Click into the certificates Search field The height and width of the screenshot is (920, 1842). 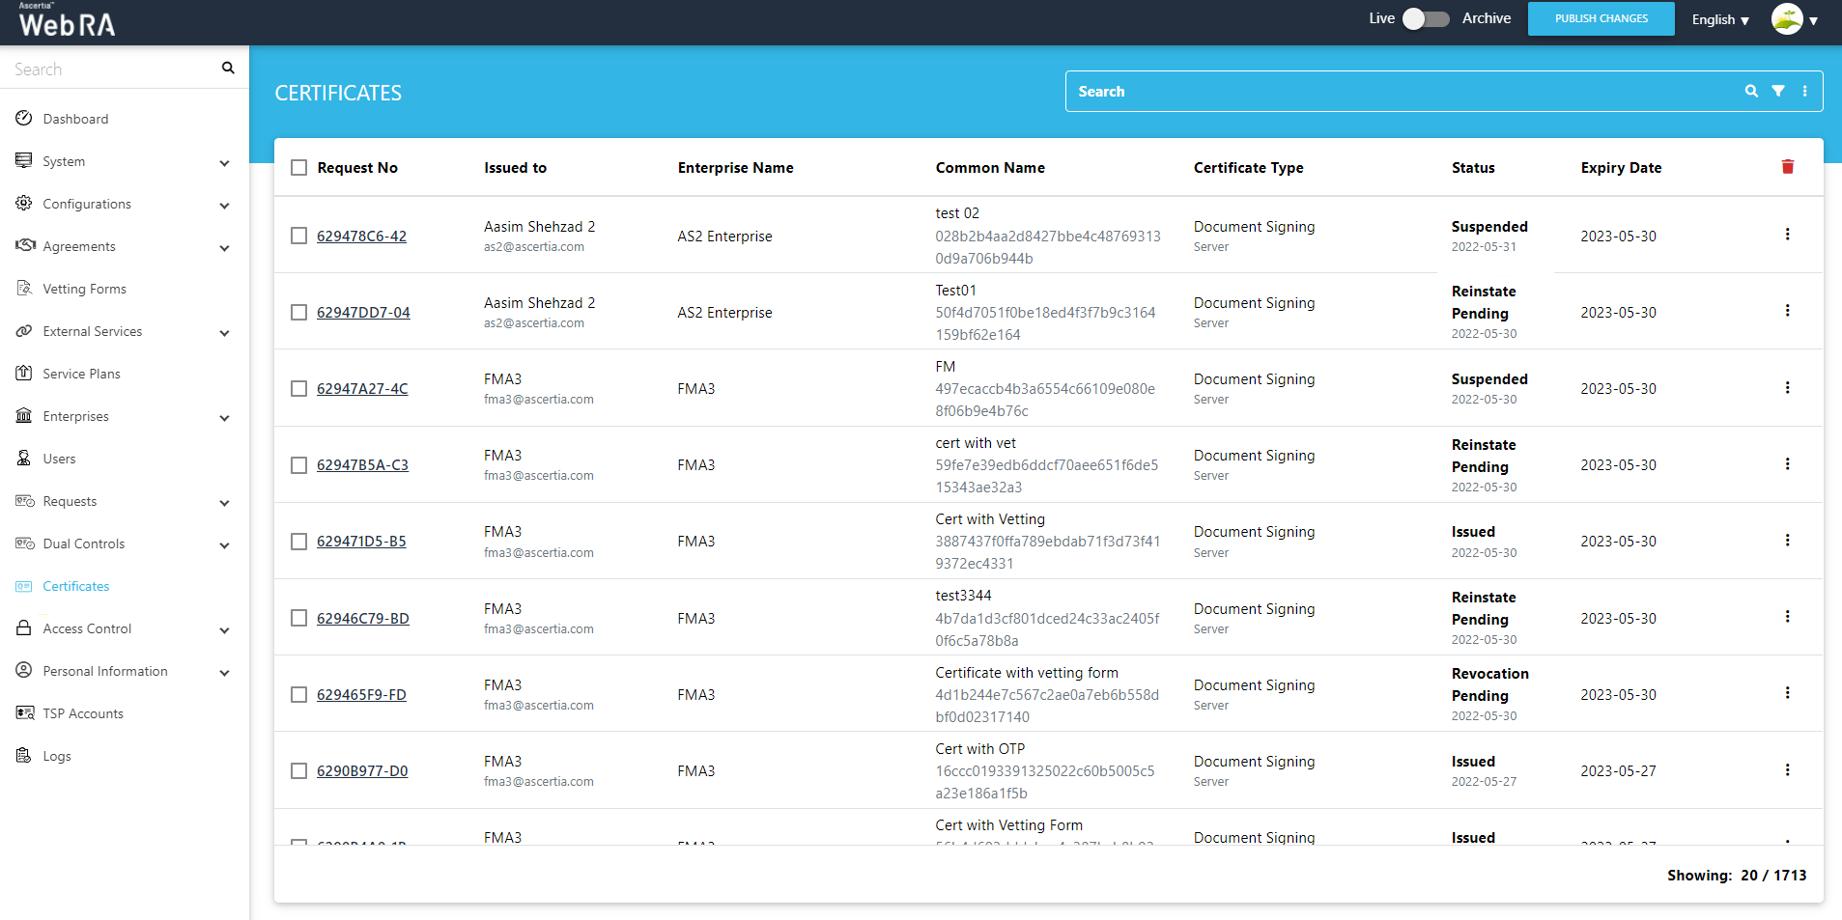click(1401, 92)
